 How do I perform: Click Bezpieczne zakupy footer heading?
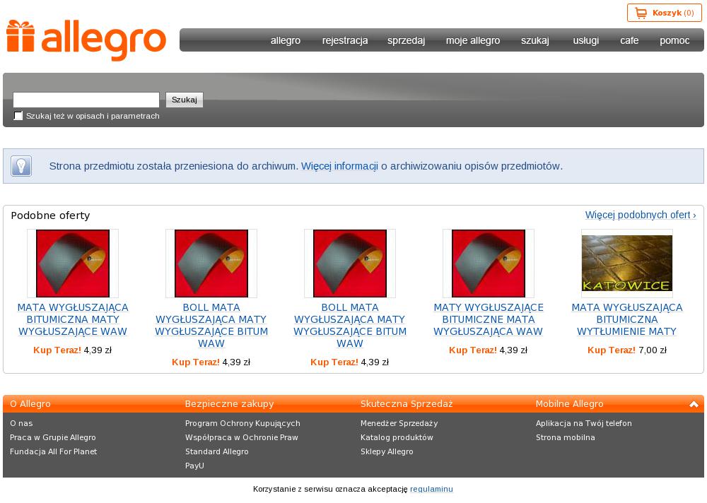click(x=230, y=404)
